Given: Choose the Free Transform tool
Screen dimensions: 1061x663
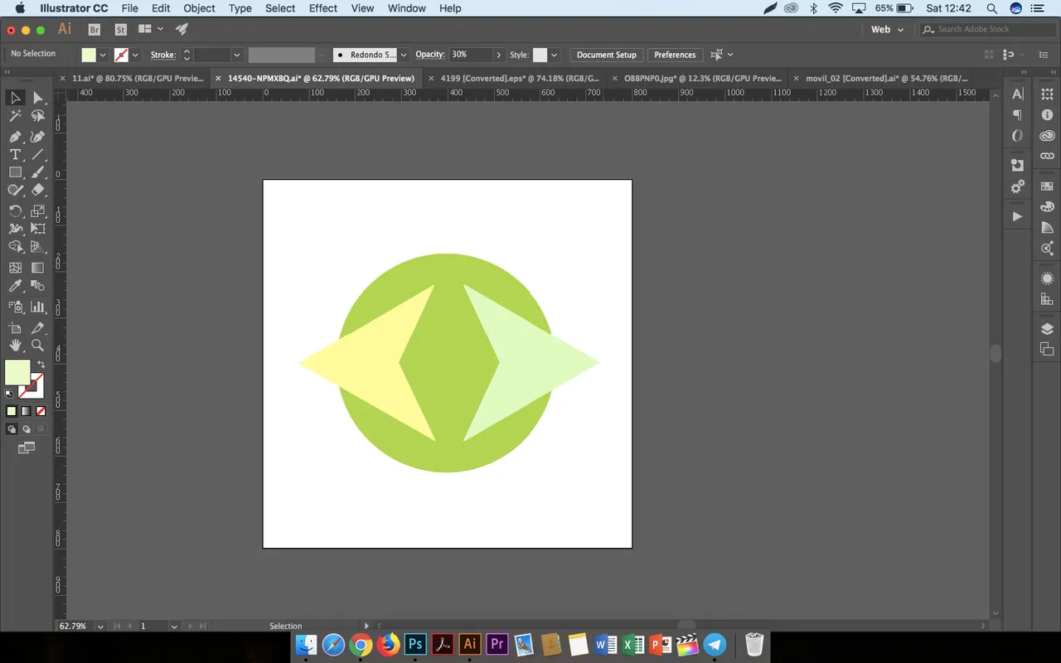Looking at the screenshot, I should click(x=38, y=229).
